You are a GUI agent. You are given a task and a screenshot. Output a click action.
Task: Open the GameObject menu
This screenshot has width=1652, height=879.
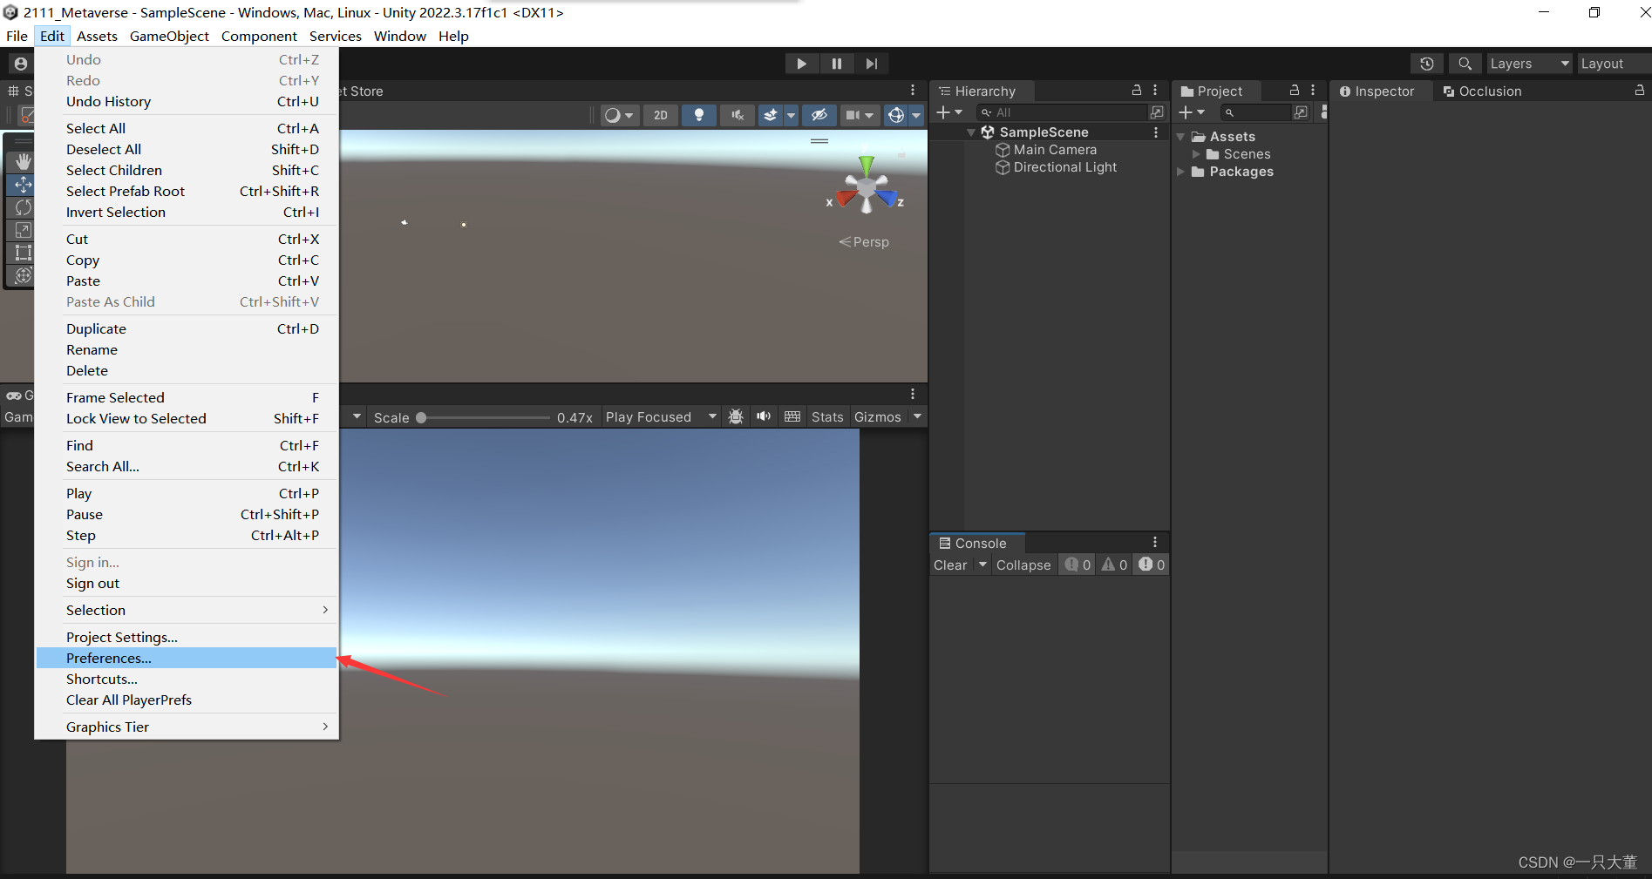click(x=169, y=36)
